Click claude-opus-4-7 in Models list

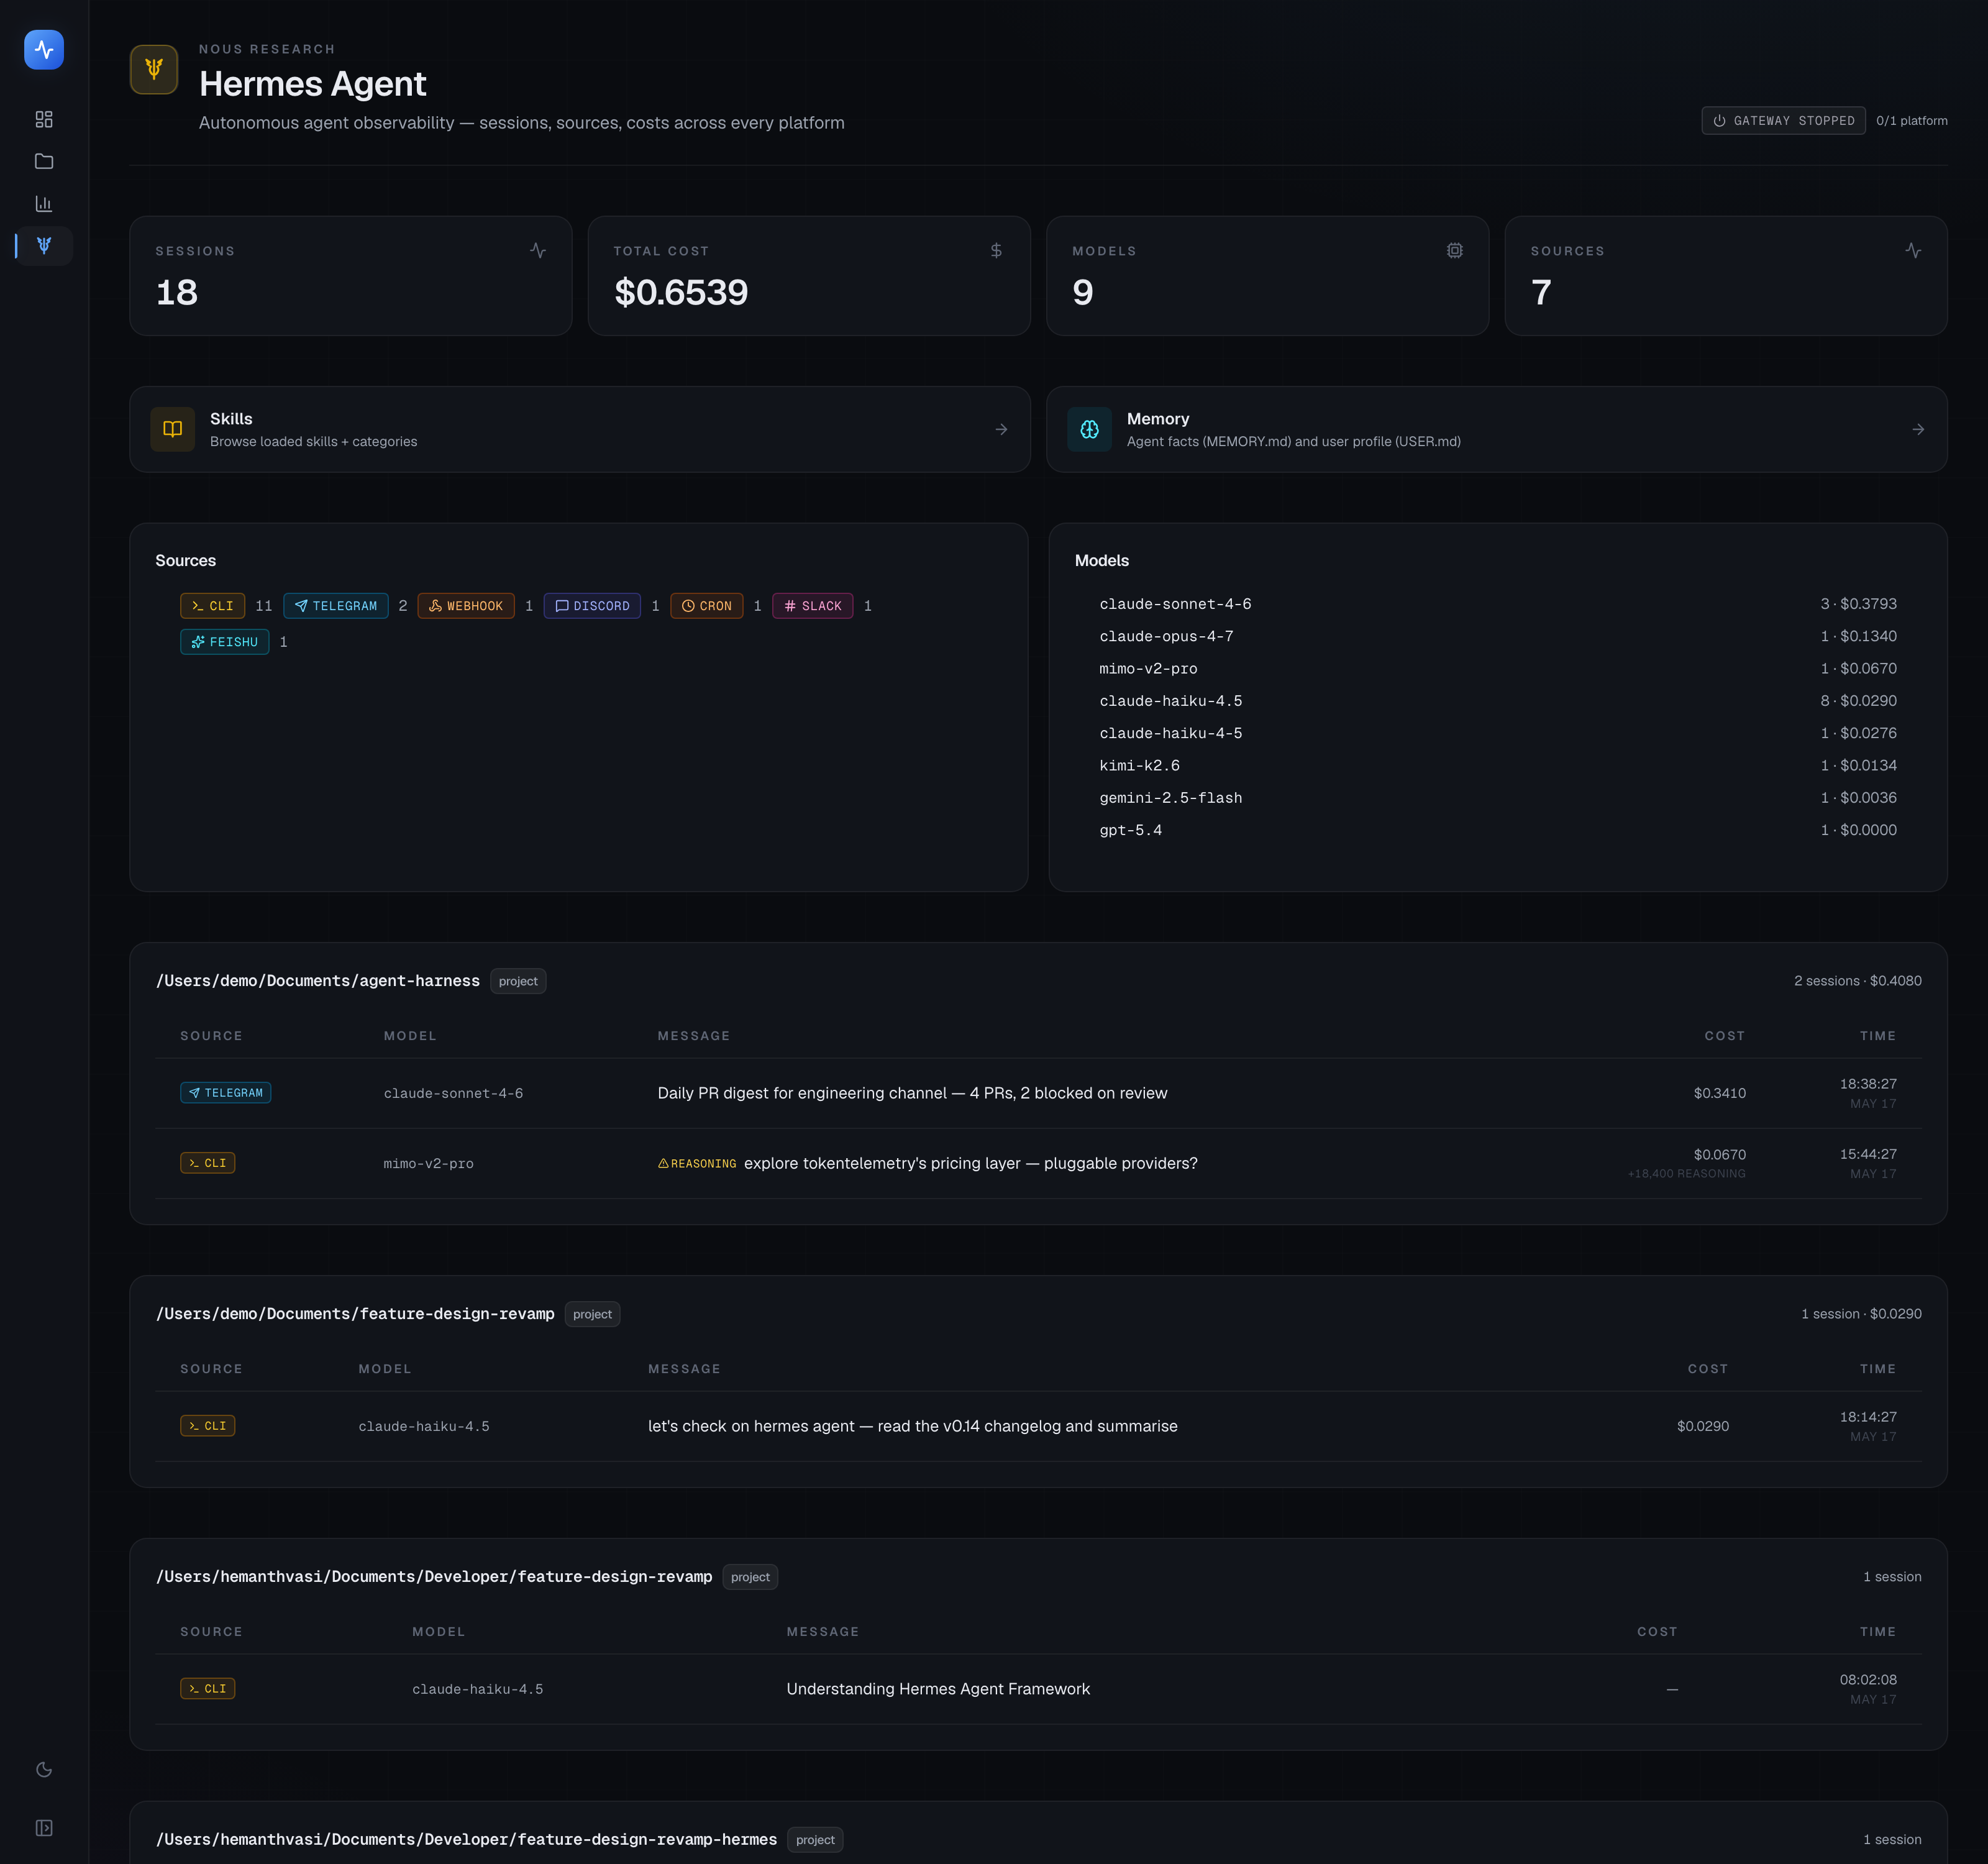[1167, 636]
